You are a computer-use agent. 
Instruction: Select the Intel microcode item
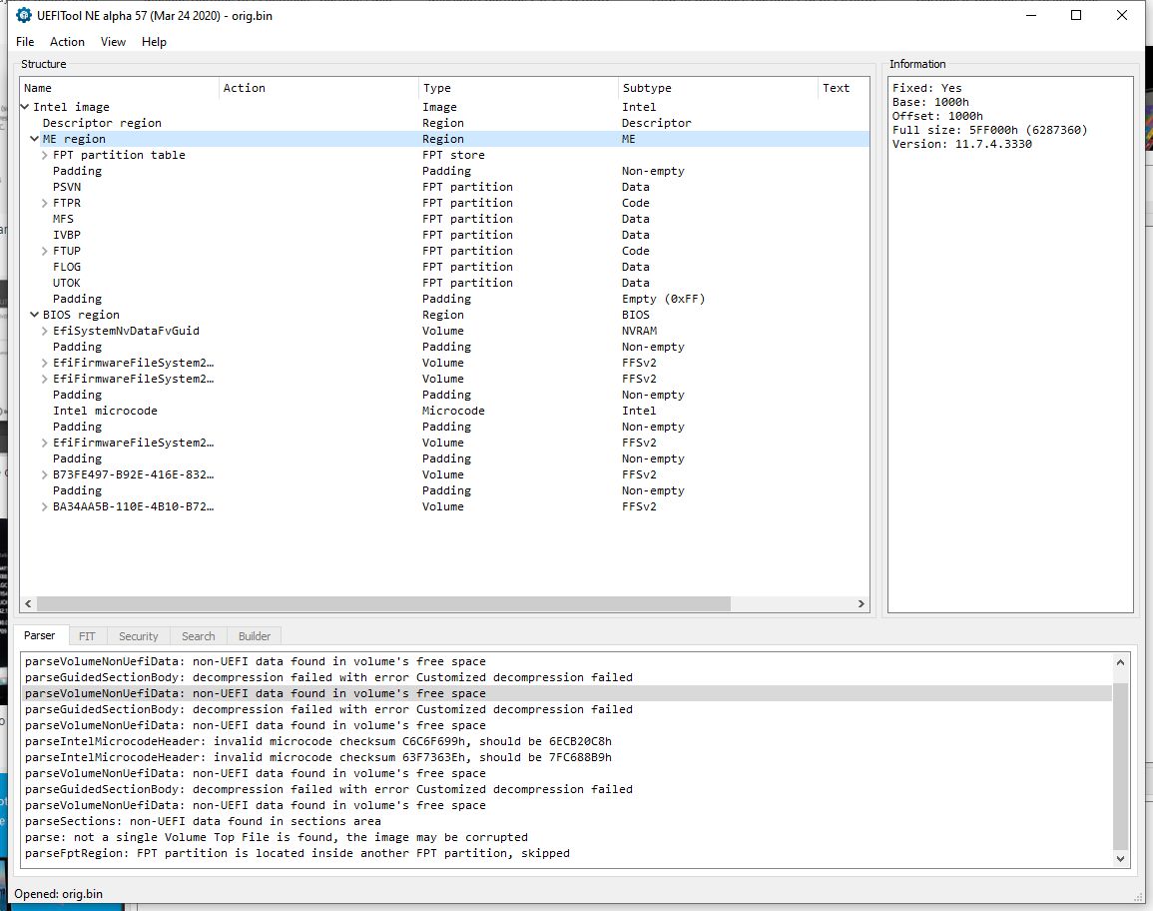[x=105, y=411]
